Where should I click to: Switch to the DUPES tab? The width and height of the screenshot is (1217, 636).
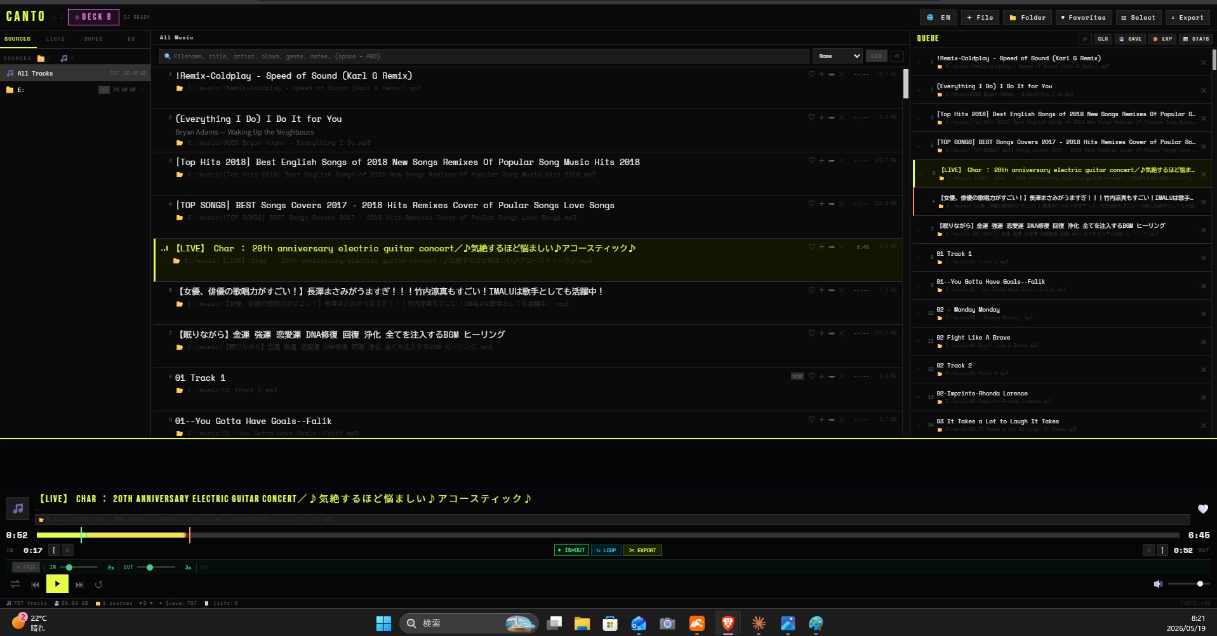93,39
